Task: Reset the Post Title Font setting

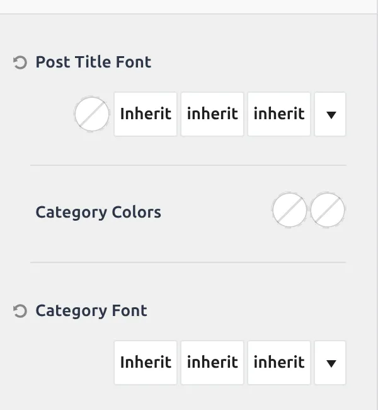Action: tap(20, 62)
